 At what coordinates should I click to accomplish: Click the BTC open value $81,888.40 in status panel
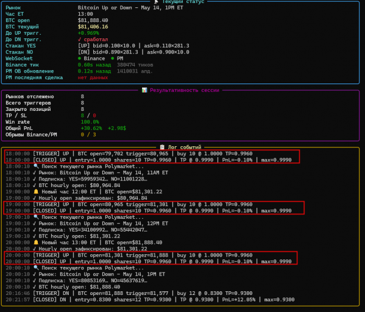[x=93, y=20]
